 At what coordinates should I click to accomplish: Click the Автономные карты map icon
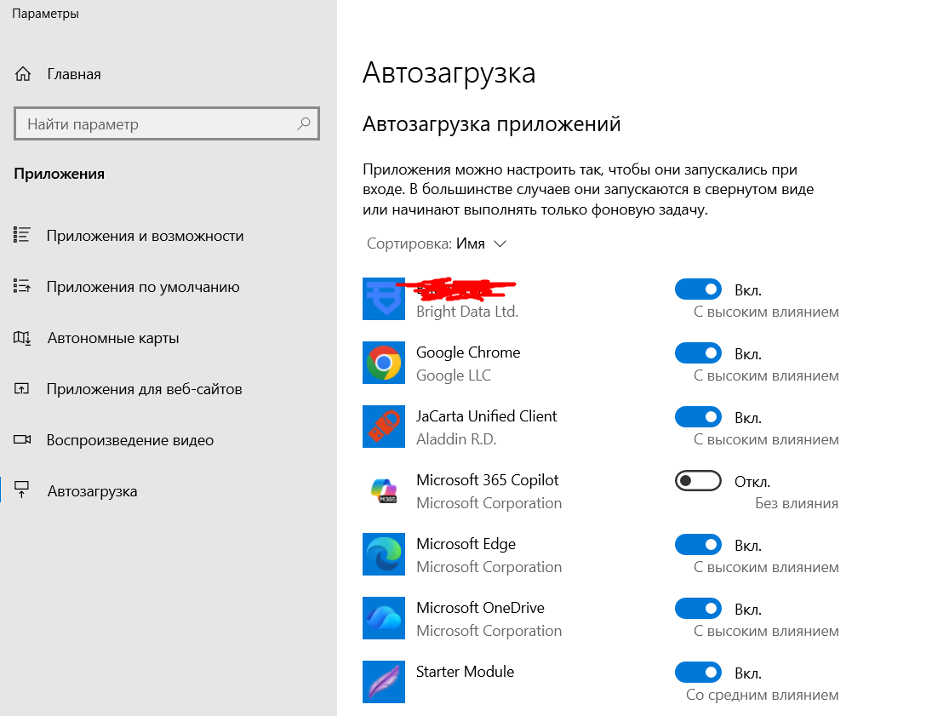(22, 338)
